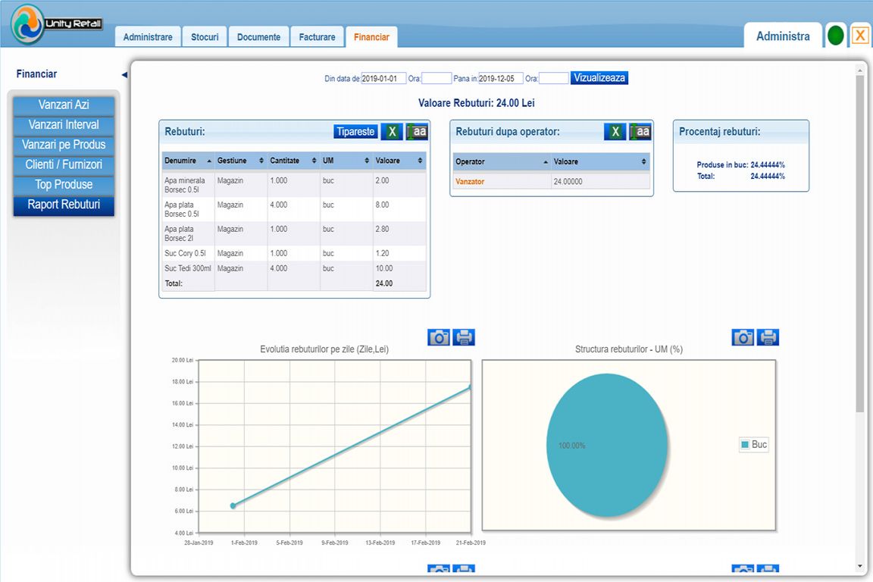Screen dimensions: 873x582
Task: Select 'Apa plata Borsec 0.5l' row
Action: pos(294,209)
